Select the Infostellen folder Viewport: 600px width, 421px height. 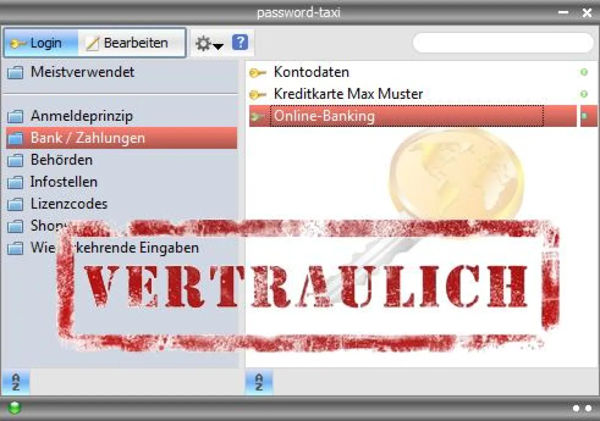pyautogui.click(x=121, y=182)
